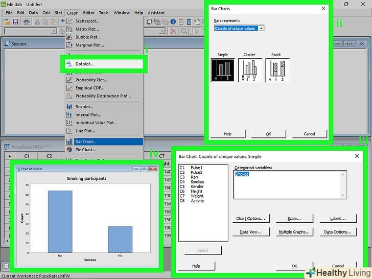Open the Editor menu
The width and height of the screenshot is (372, 279).
89,13
